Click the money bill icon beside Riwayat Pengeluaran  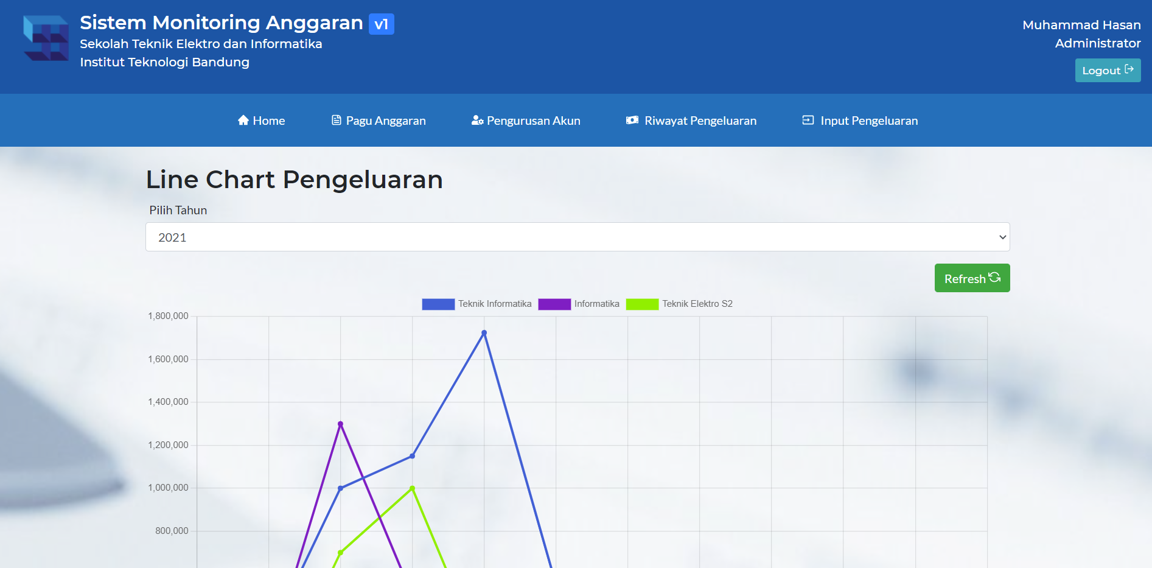click(x=632, y=120)
